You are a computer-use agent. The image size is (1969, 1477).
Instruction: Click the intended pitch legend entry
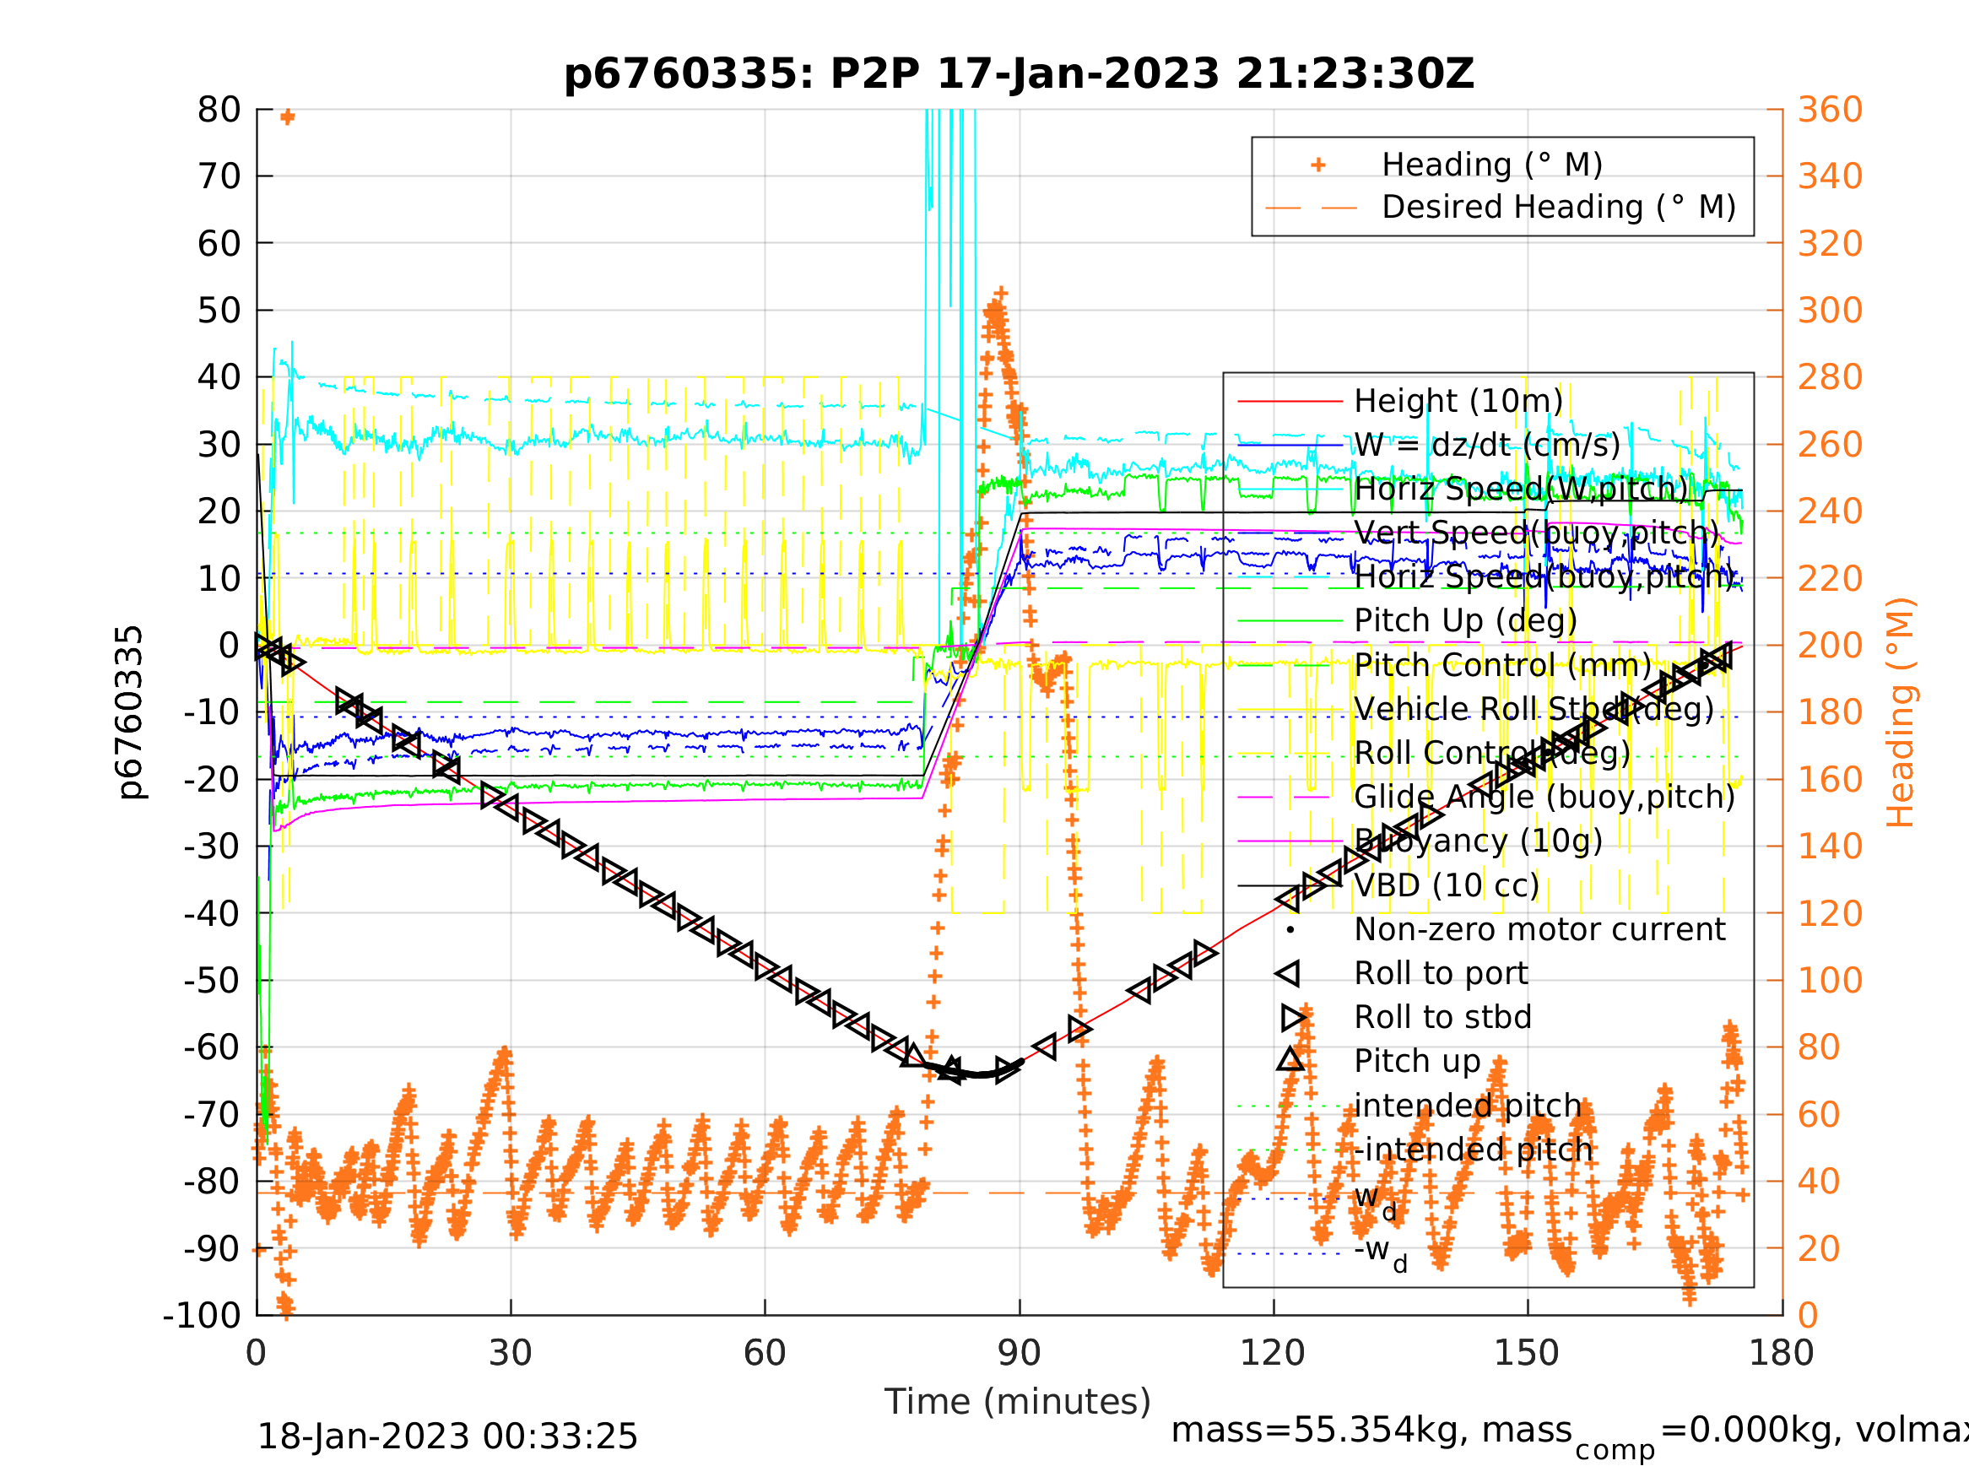pyautogui.click(x=1468, y=1106)
